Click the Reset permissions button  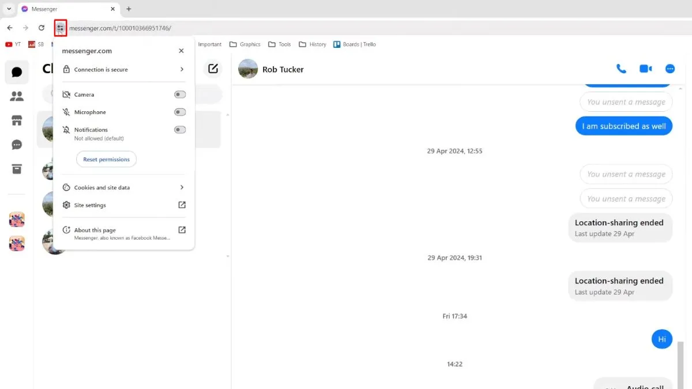[106, 159]
